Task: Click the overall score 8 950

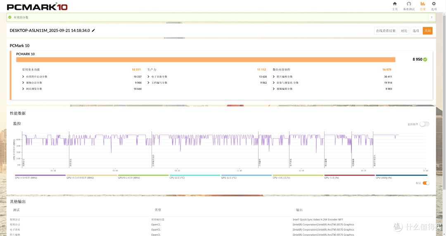Action: tap(417, 59)
